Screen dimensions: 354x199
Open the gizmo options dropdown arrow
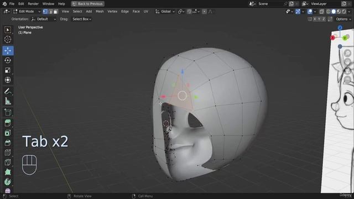(303, 12)
